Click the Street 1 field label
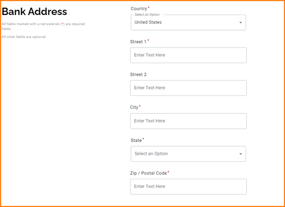This screenshot has height=207, width=285. (x=138, y=42)
